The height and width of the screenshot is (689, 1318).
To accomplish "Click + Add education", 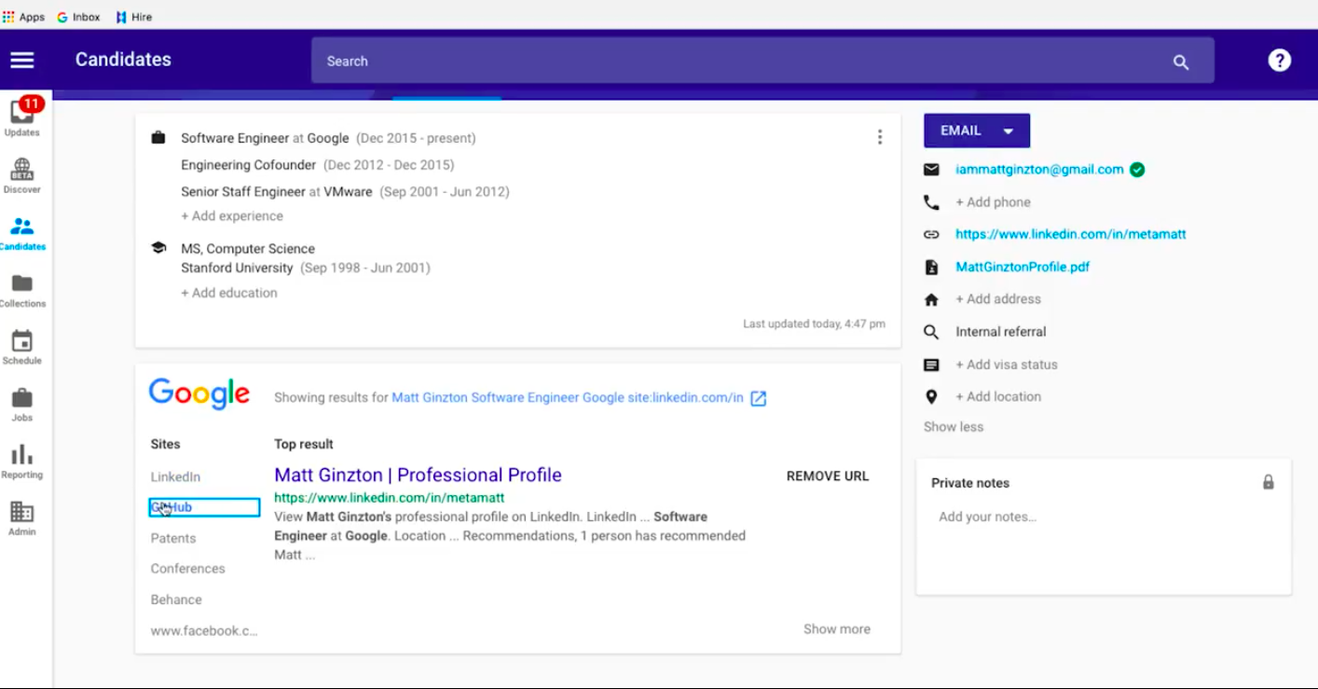I will (x=229, y=293).
